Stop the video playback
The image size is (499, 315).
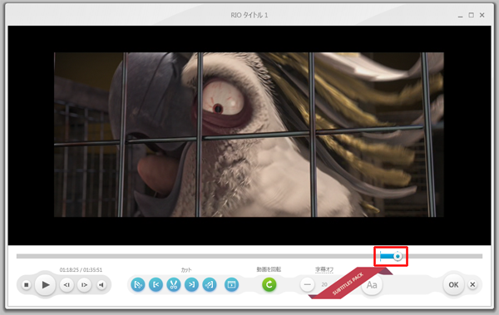pos(27,285)
